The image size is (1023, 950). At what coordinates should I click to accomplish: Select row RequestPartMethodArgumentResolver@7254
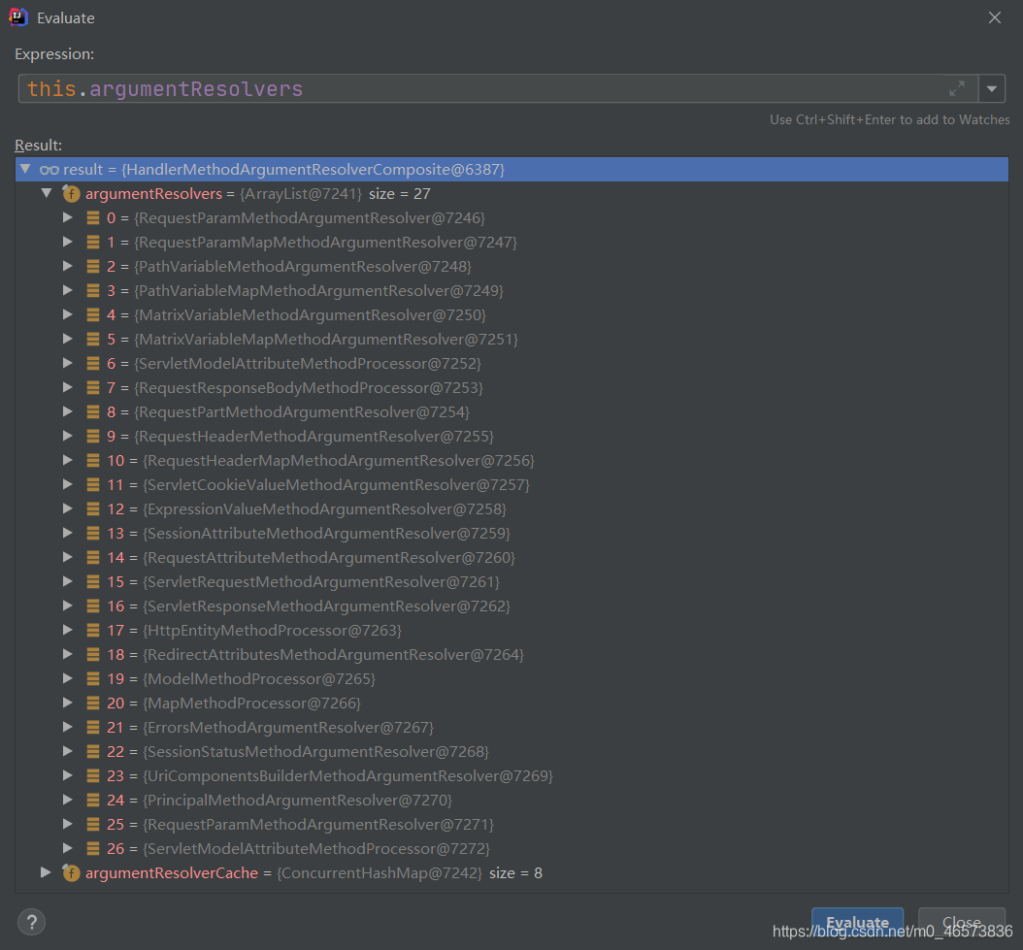point(511,411)
